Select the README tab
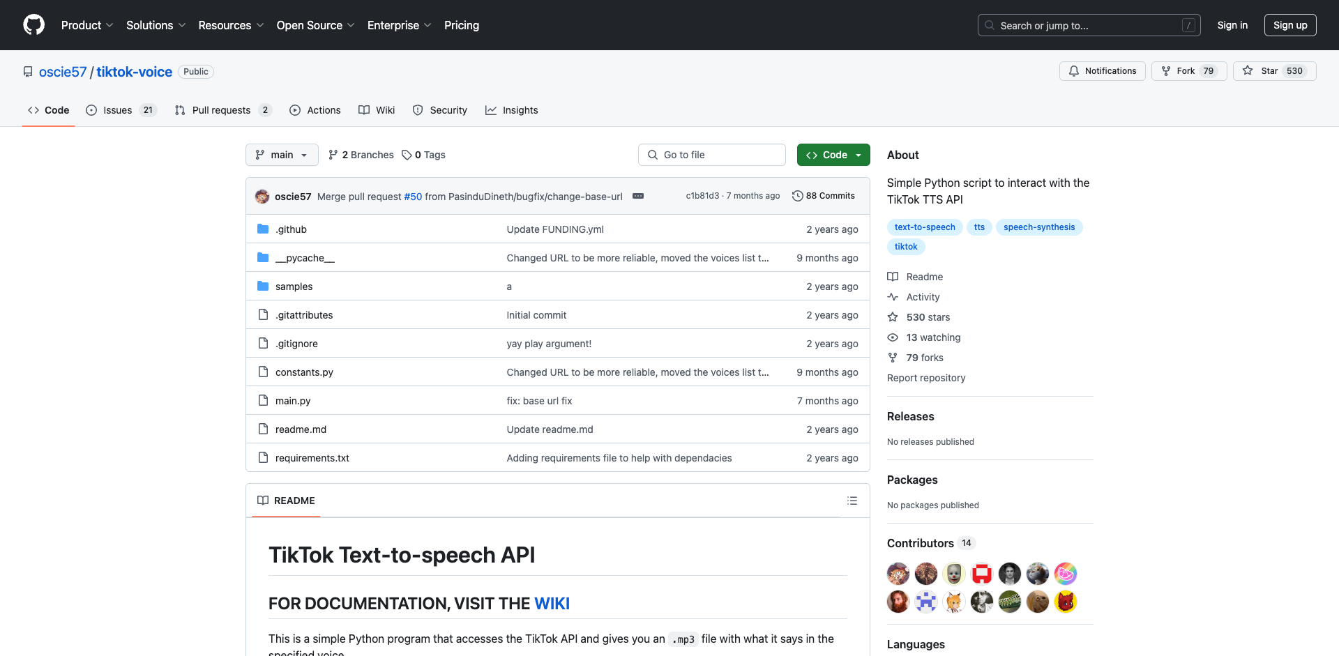Screen dimensions: 1339x656 click(286, 501)
